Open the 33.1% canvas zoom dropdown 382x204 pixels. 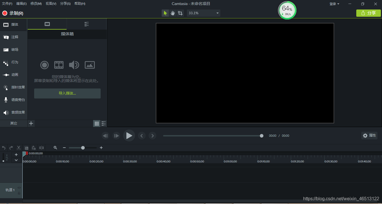tap(204, 13)
